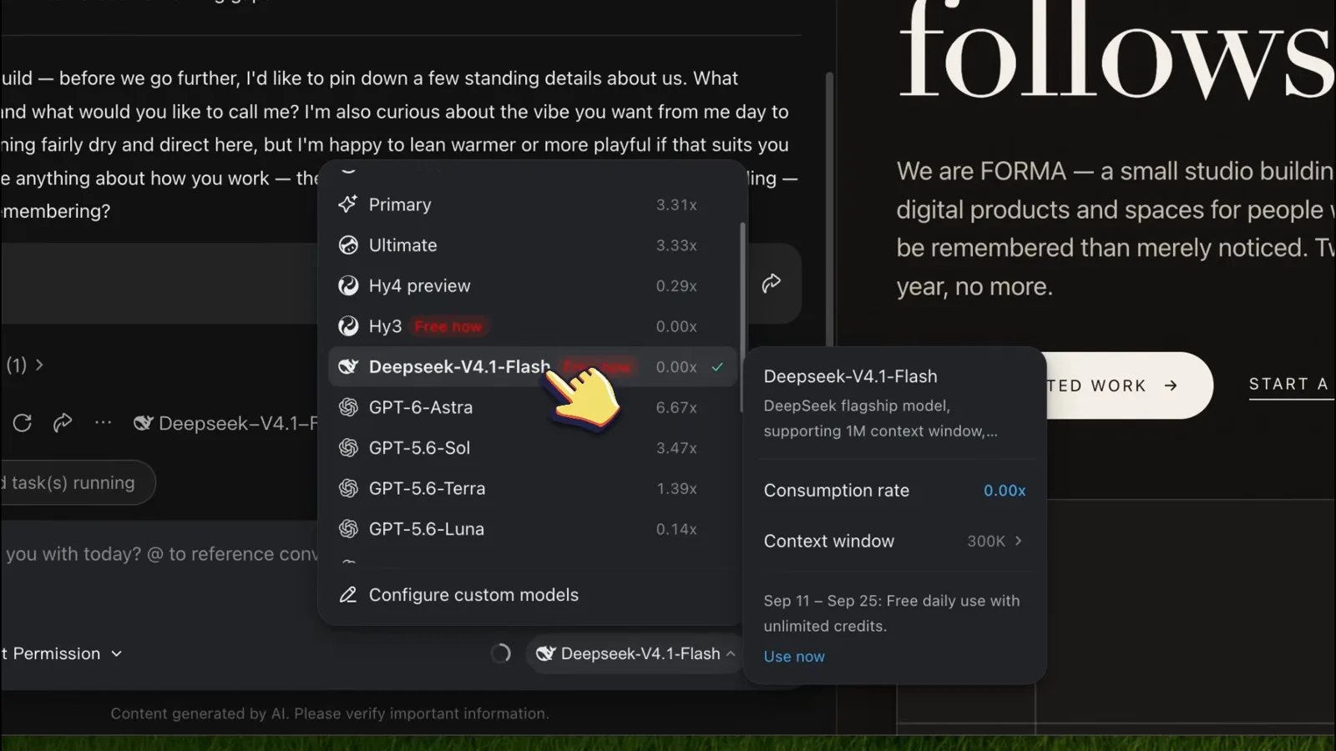Click the pencil icon beside Configure custom models
This screenshot has height=751, width=1336.
(x=348, y=595)
